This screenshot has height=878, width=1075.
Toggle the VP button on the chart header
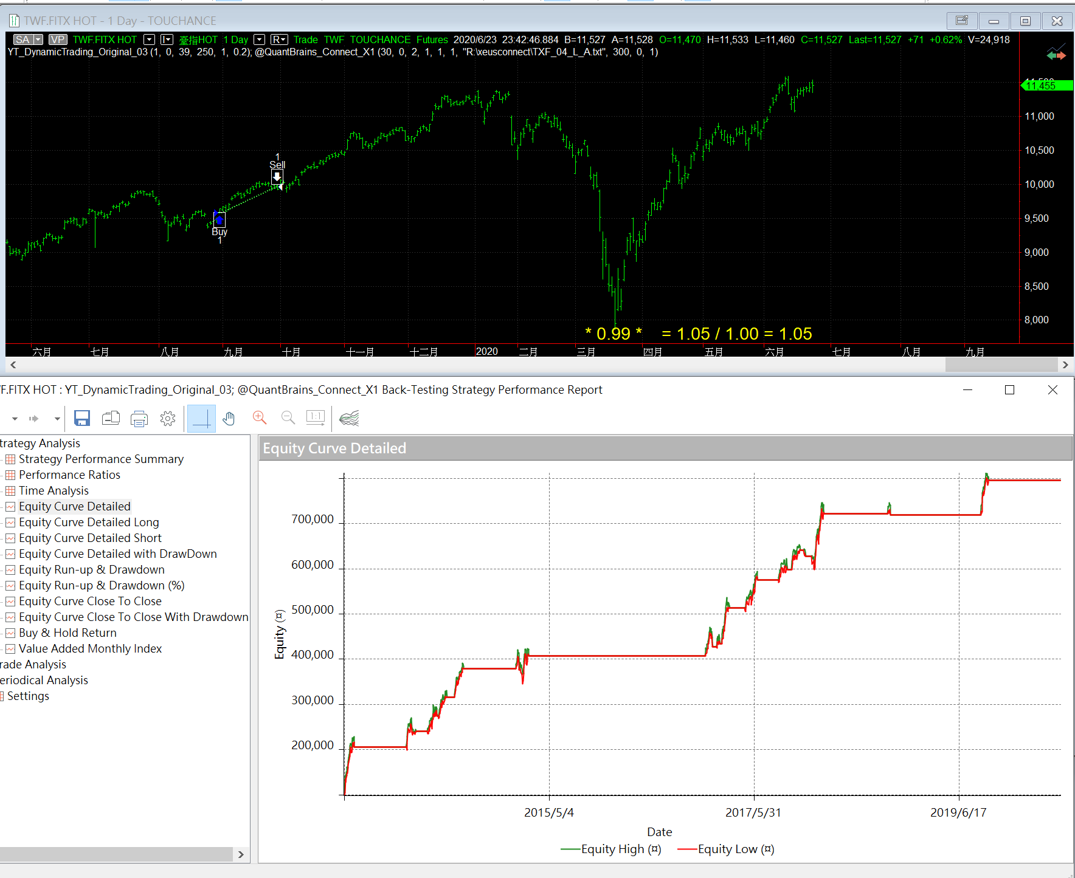click(x=58, y=39)
